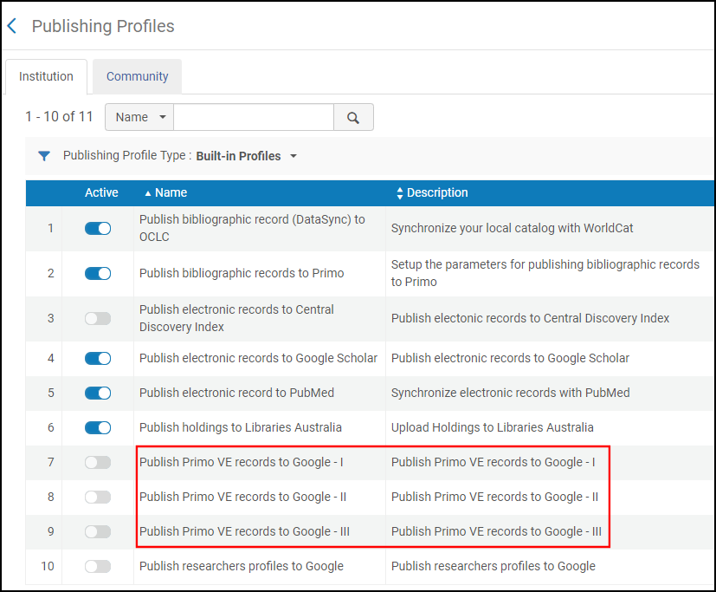716x592 pixels.
Task: Turn off Publish bibliographic records to Primo
Action: coord(98,273)
